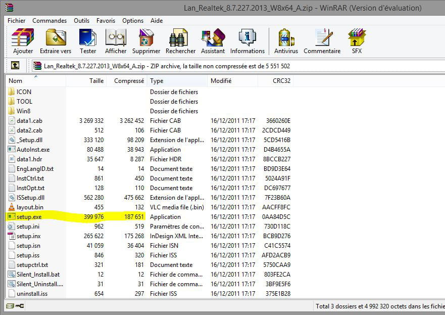Go up one folder level
Viewport: 445px width, 315px height.
[15, 65]
